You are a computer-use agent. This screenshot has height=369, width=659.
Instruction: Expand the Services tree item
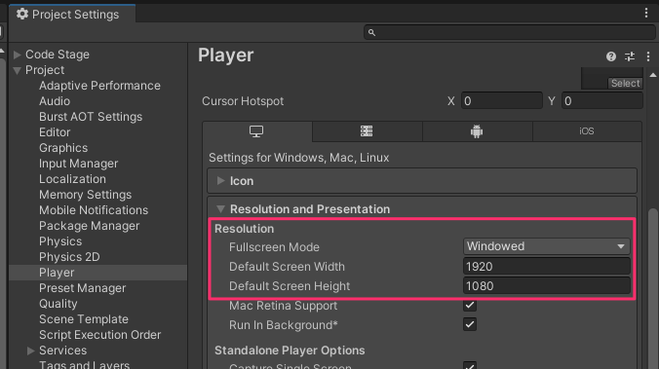coord(30,351)
